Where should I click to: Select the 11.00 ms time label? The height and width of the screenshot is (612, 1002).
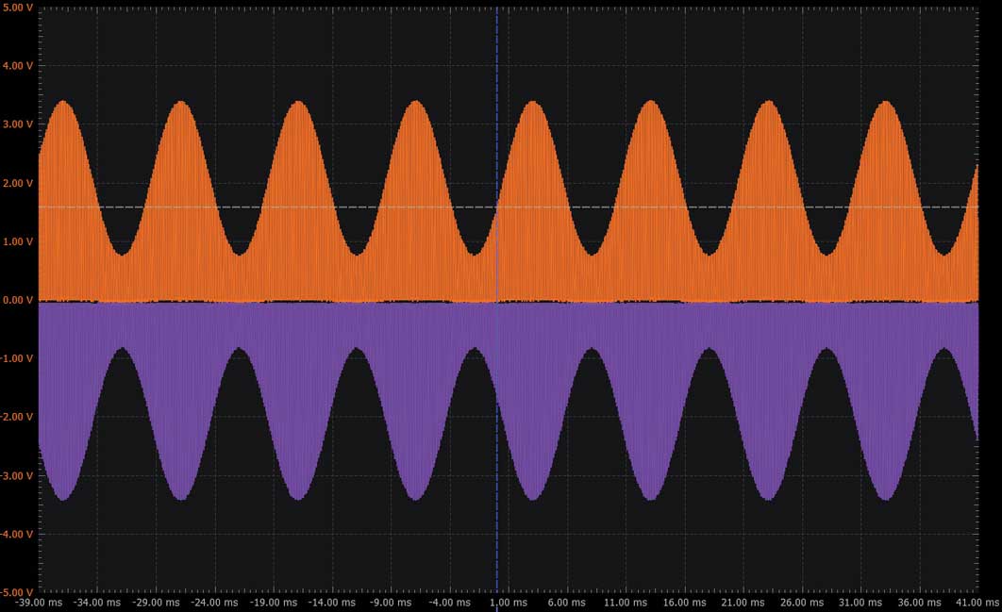[626, 603]
